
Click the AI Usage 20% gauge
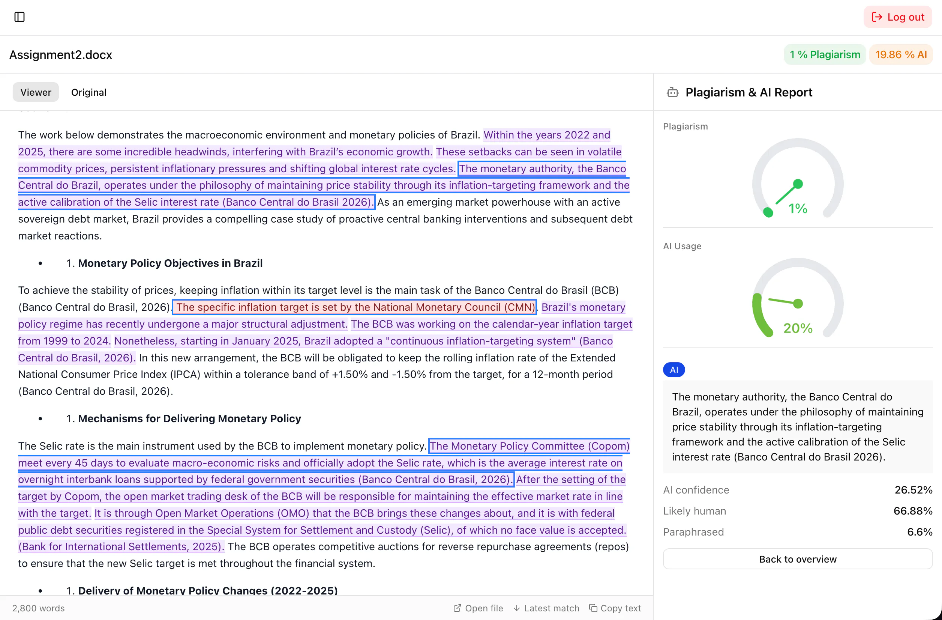point(798,298)
